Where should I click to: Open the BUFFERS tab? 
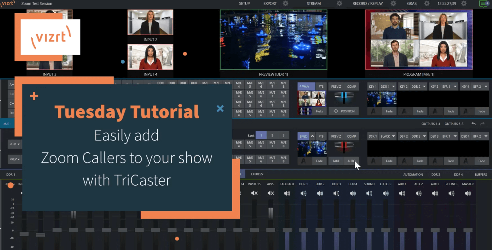pos(480,174)
